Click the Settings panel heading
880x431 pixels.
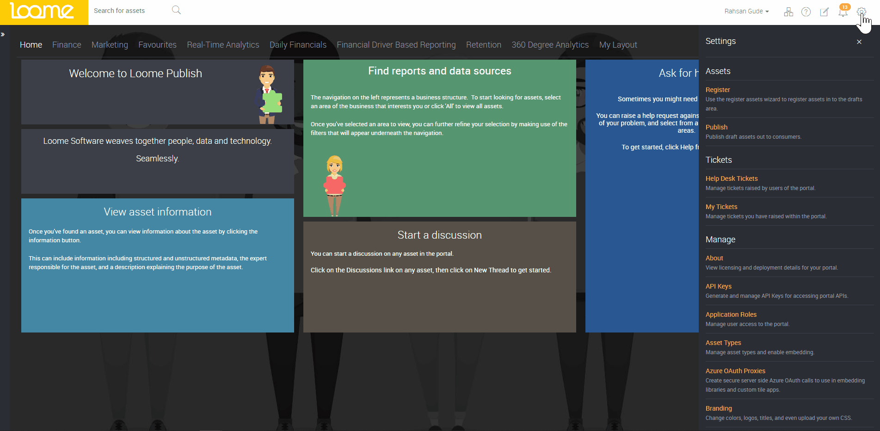pyautogui.click(x=720, y=41)
